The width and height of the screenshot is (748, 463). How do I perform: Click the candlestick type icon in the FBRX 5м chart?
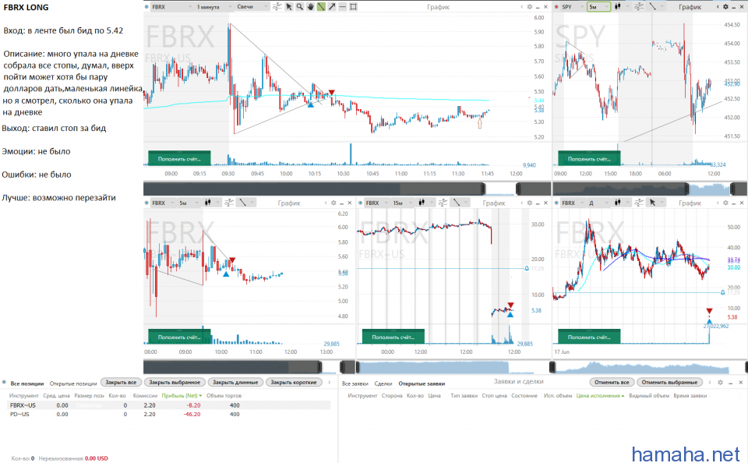coord(207,203)
